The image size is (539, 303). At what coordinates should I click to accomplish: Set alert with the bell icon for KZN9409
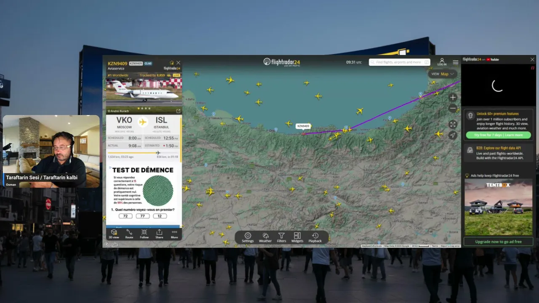171,63
